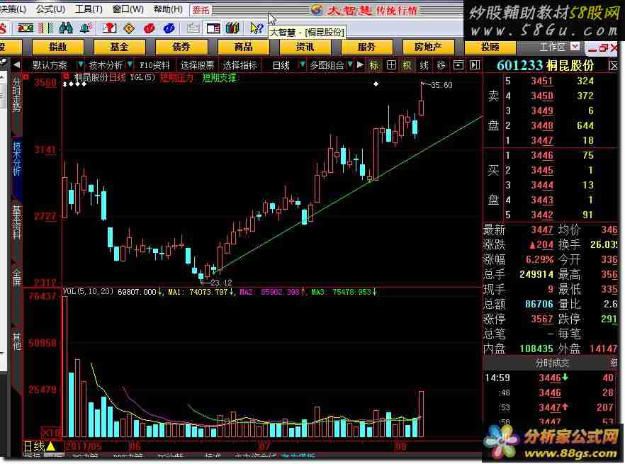Click the help pointer question-mark icon
The image size is (625, 464).
pyautogui.click(x=257, y=28)
